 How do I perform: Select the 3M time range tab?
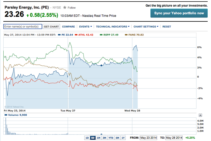(x=104, y=138)
